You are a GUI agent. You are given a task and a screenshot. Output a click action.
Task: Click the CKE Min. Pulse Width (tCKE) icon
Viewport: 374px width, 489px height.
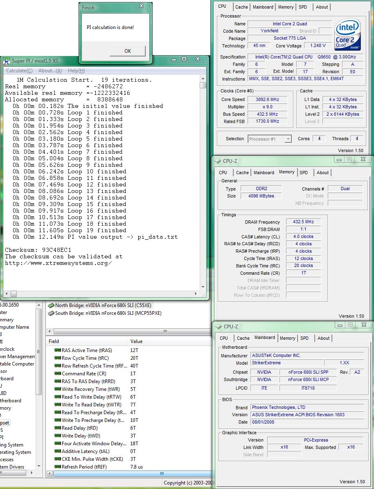(x=57, y=459)
